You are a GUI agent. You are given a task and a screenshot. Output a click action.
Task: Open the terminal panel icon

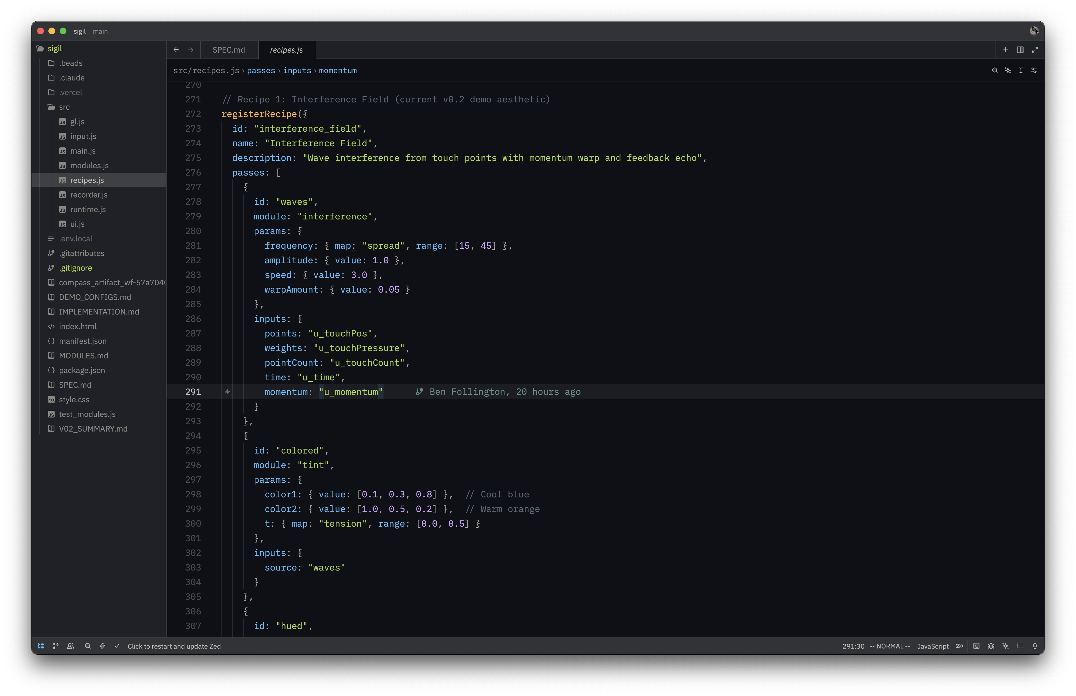pyautogui.click(x=976, y=646)
